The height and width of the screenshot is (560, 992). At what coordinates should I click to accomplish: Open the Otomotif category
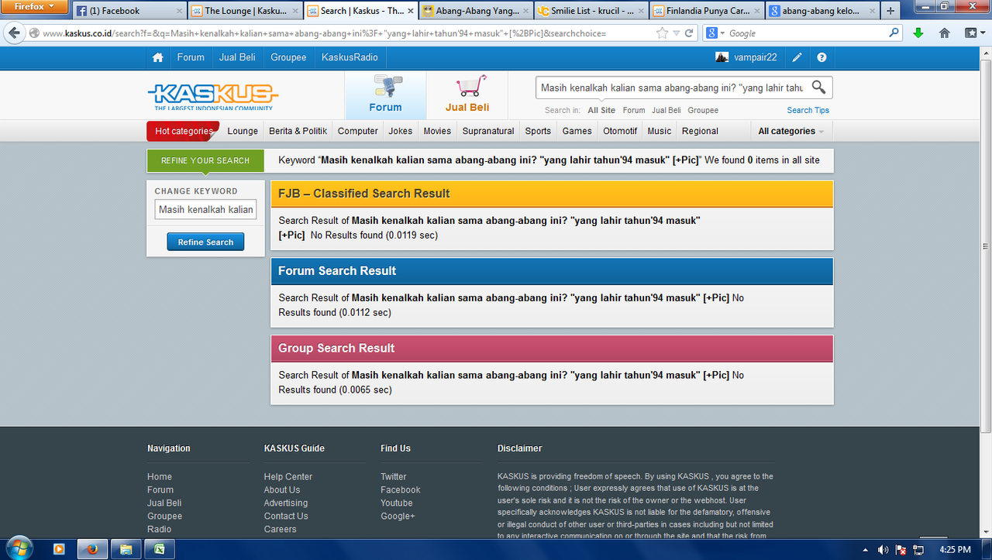click(621, 131)
